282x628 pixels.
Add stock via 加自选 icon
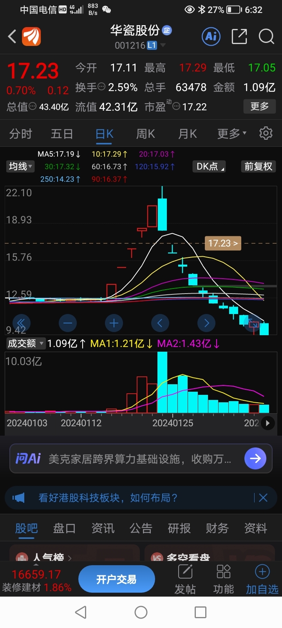pyautogui.click(x=262, y=579)
